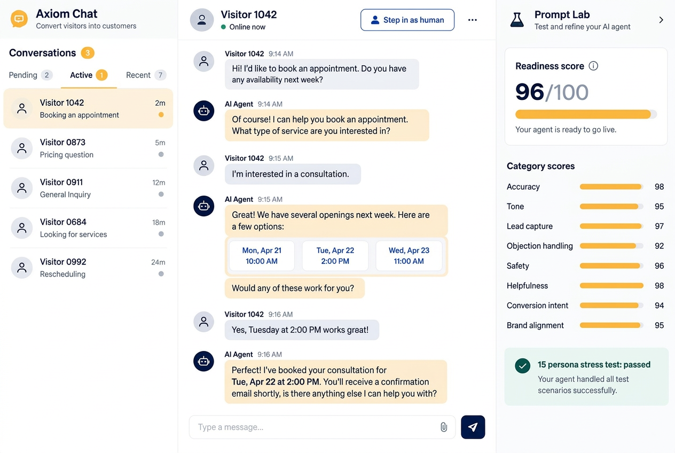Select the Wed, Apr 23 11:00 AM slot

point(409,256)
